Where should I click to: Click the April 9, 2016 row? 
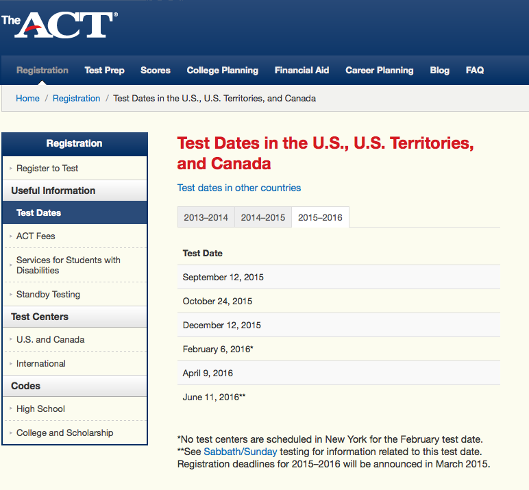[339, 373]
